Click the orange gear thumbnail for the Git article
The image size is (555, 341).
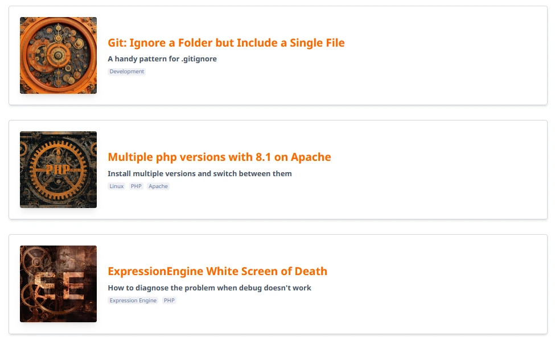click(58, 55)
